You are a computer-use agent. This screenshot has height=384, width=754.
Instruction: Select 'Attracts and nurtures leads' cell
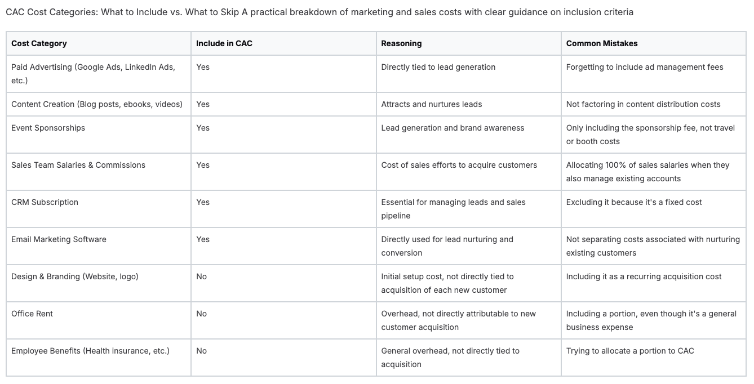[x=432, y=104]
